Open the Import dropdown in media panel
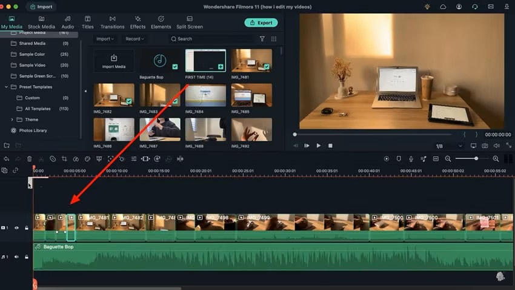Screen dimensions: 515x290 click(x=105, y=39)
